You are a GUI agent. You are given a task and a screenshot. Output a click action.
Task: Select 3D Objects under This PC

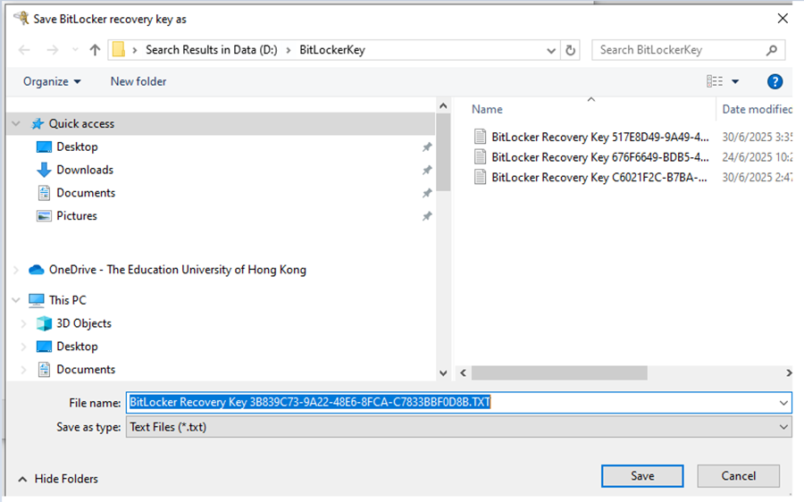point(84,323)
